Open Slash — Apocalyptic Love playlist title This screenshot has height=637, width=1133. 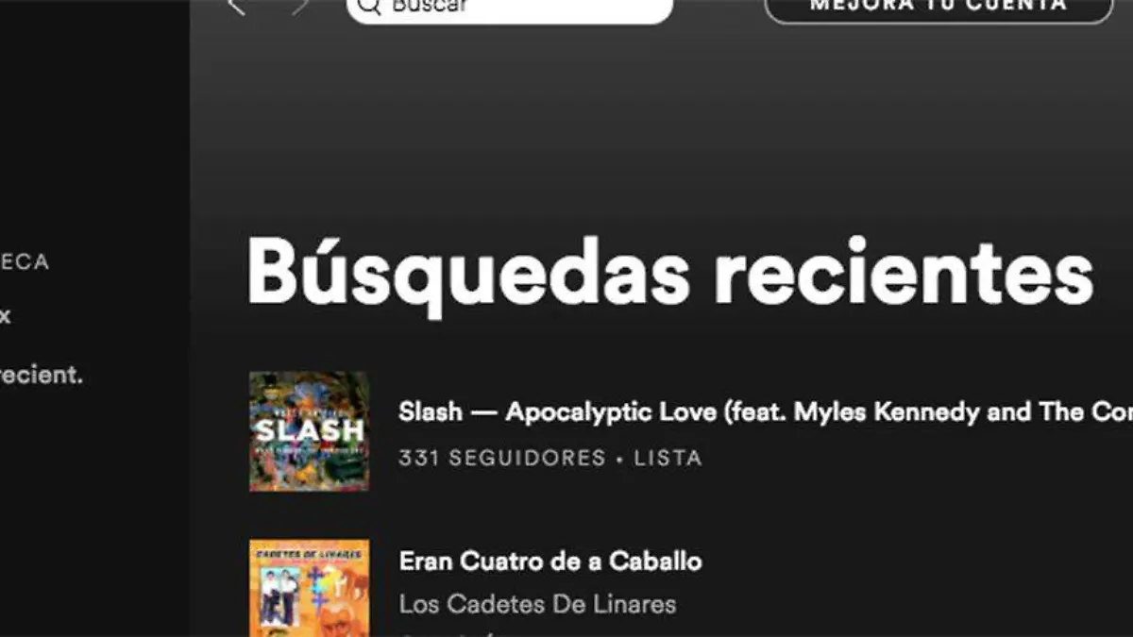click(765, 412)
